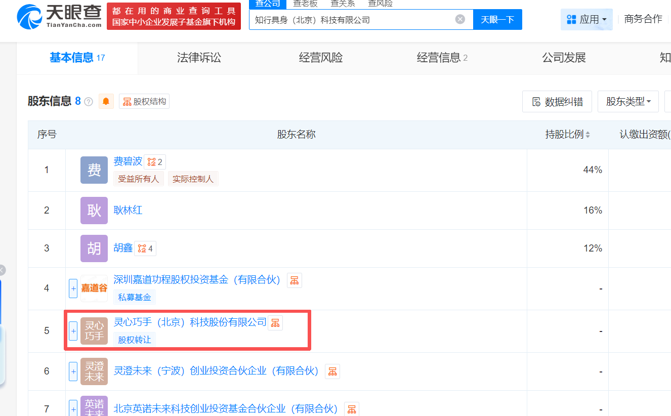
Task: Open shareholder 耿林红 profile link
Action: 128,210
